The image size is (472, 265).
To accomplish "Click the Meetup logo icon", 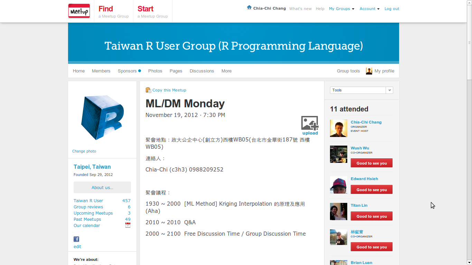I will click(79, 11).
